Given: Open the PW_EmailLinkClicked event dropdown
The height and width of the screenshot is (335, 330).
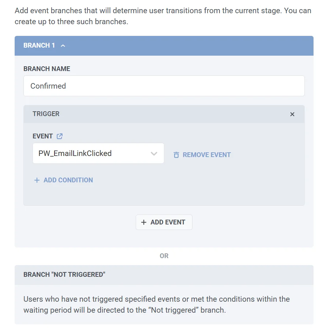Looking at the screenshot, I should pyautogui.click(x=93, y=153).
